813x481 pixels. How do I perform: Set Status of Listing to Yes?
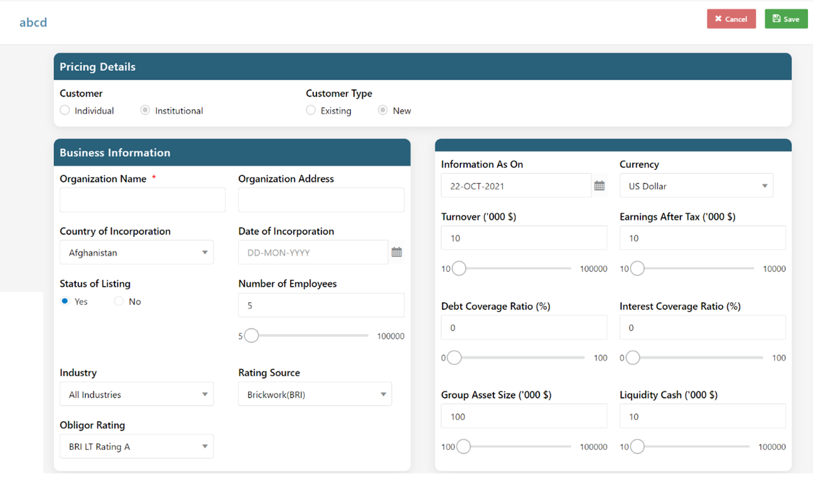(x=65, y=301)
